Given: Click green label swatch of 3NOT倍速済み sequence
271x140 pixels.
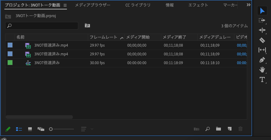Looking at the screenshot, I should click(x=10, y=62).
